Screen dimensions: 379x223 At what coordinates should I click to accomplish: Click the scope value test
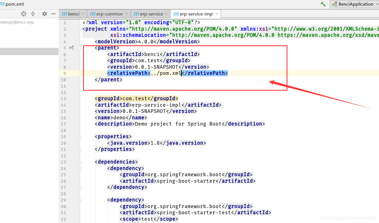147,219
